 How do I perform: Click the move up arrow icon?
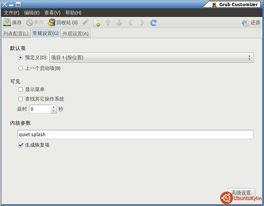pos(108,23)
